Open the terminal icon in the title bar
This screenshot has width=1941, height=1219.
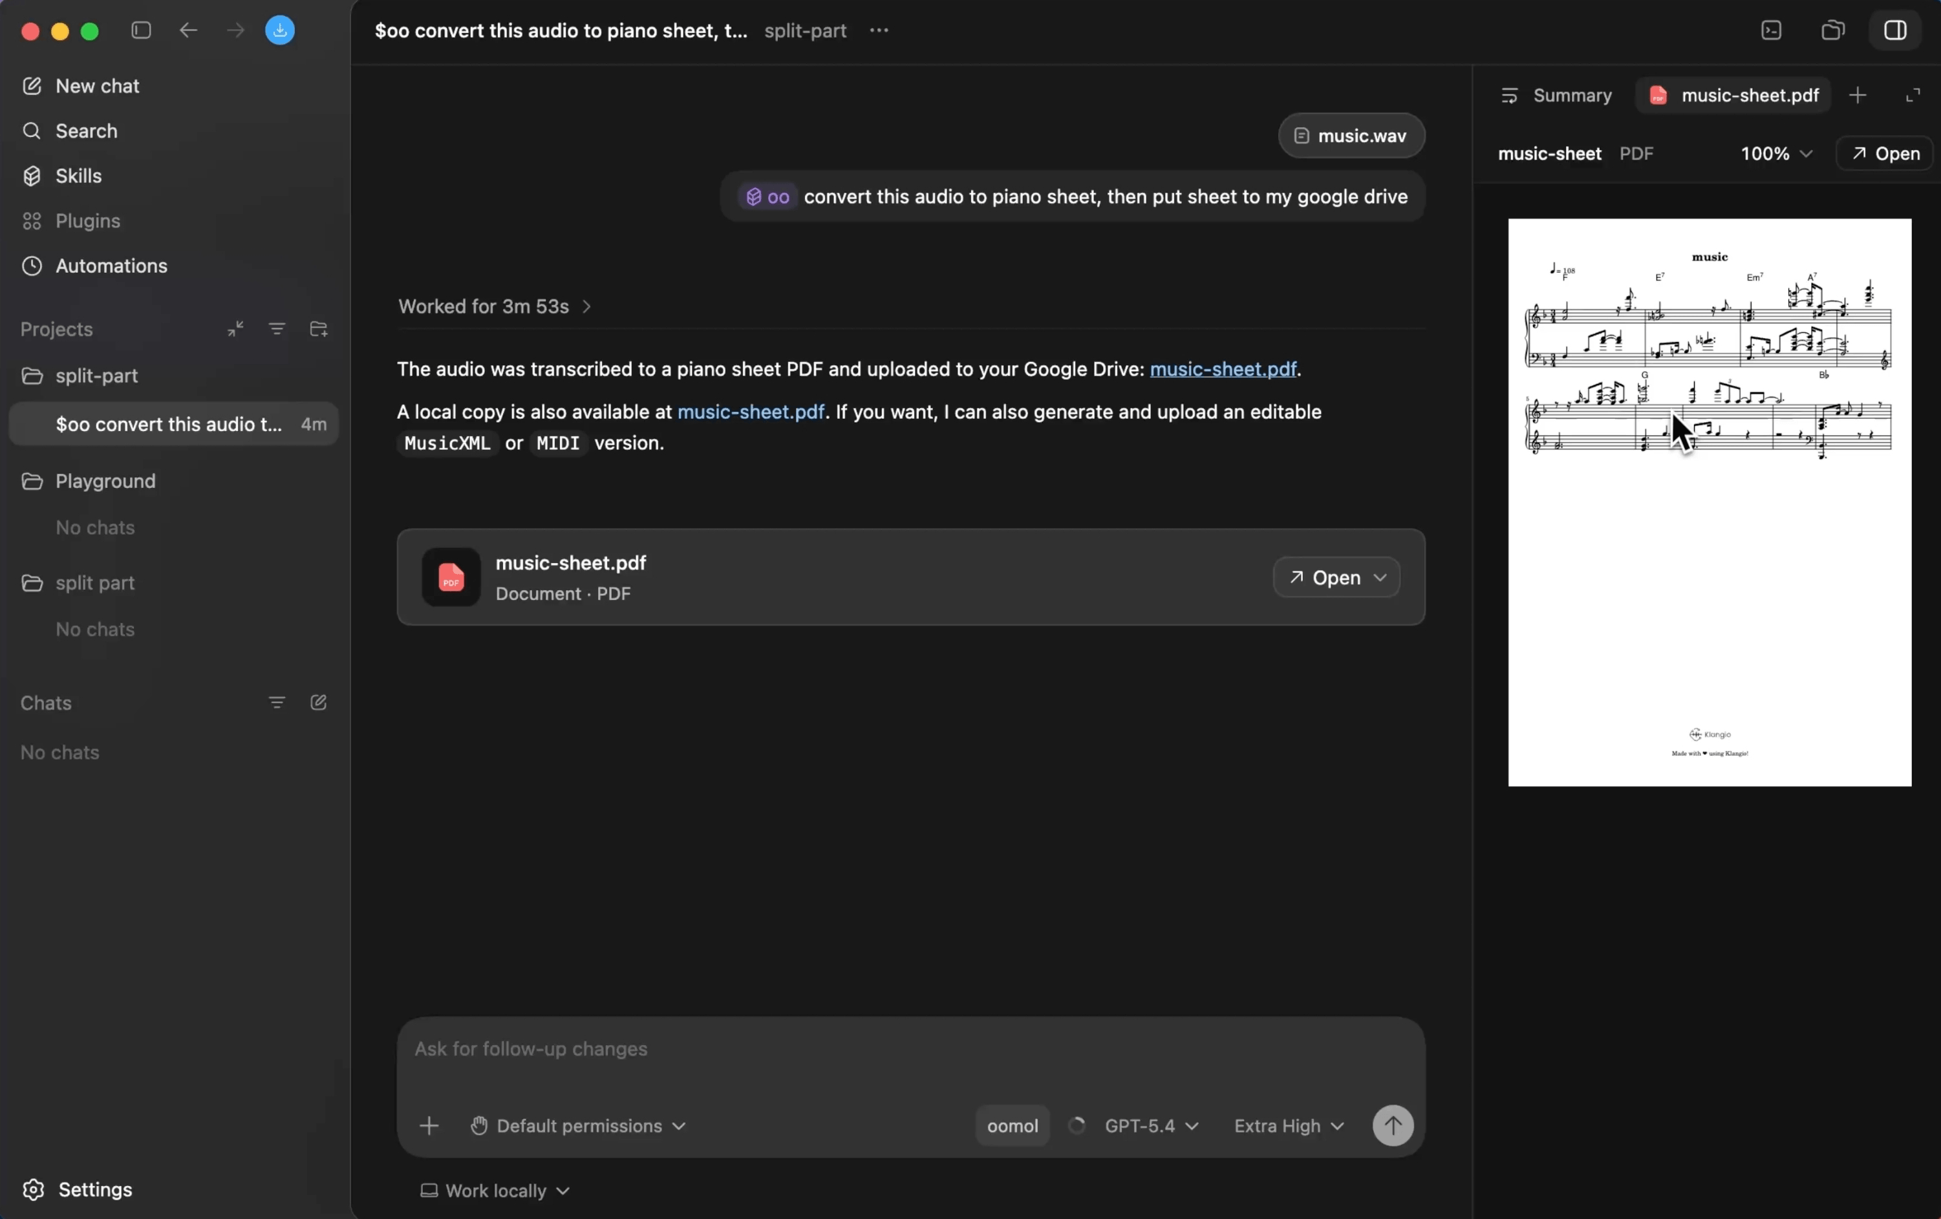coord(1772,30)
